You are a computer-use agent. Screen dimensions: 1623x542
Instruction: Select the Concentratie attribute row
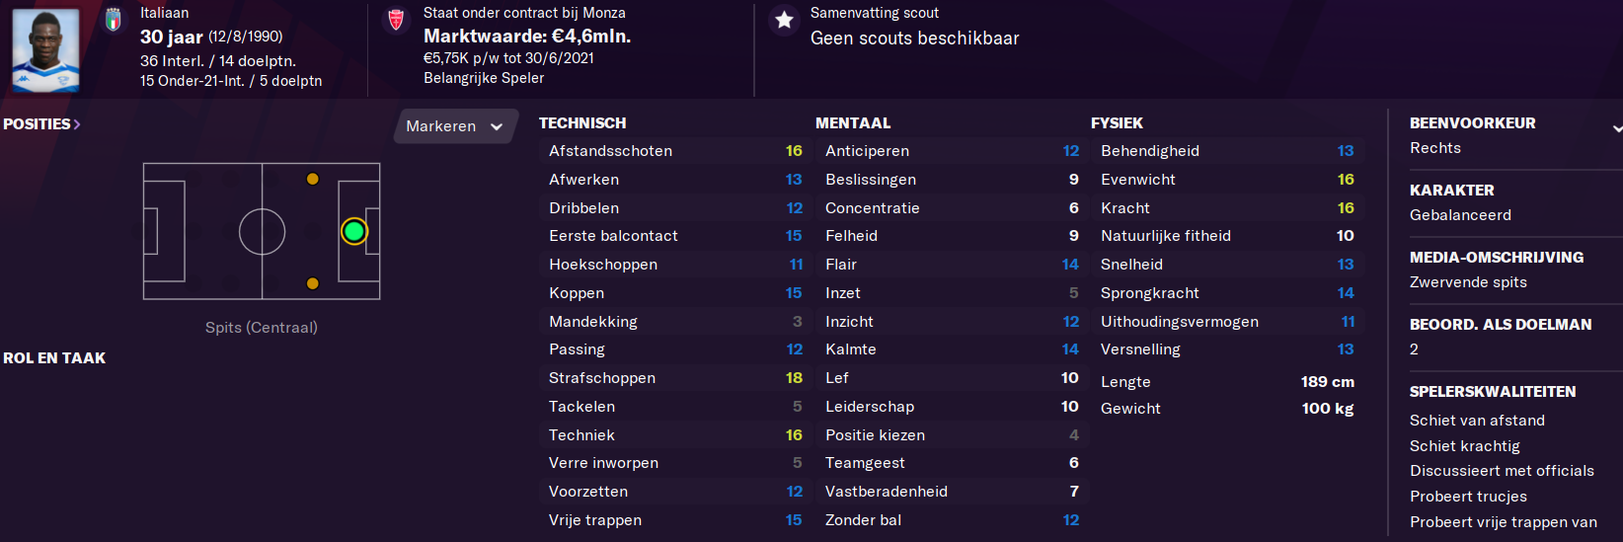point(952,208)
